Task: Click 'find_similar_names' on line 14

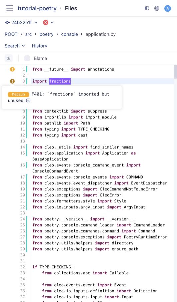Action: [x=112, y=147]
